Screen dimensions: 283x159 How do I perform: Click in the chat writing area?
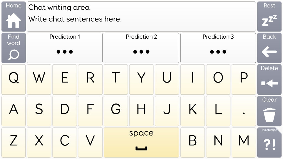tap(141, 17)
